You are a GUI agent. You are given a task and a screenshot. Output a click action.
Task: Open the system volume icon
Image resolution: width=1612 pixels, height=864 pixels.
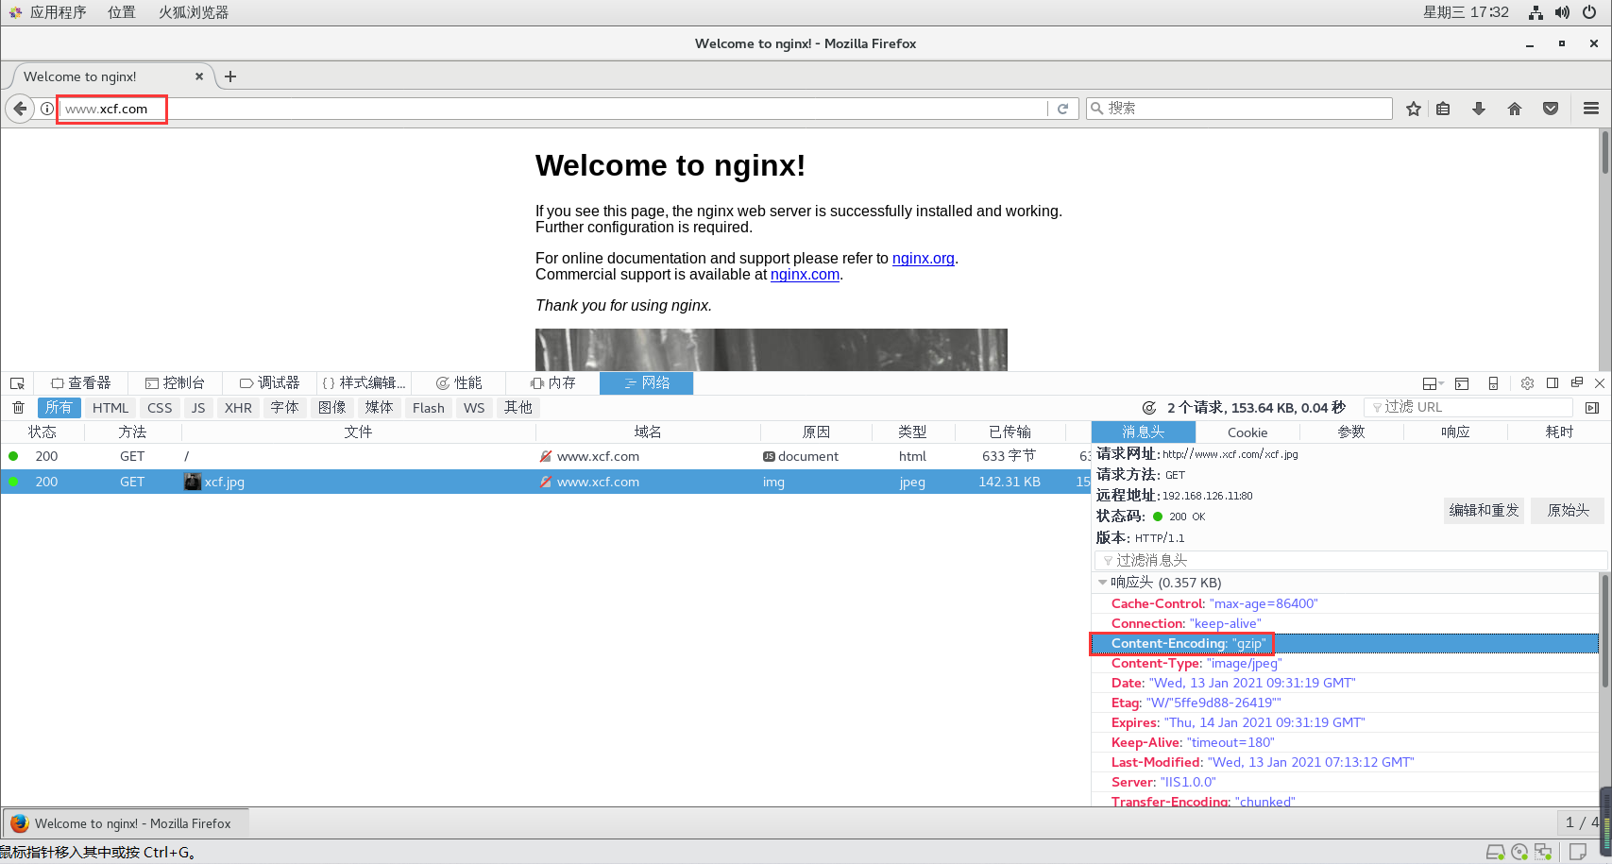1562,12
